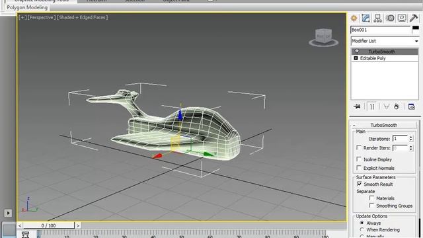Open the Create command panel tab
Viewport: 423px width, 238px height.
click(354, 18)
